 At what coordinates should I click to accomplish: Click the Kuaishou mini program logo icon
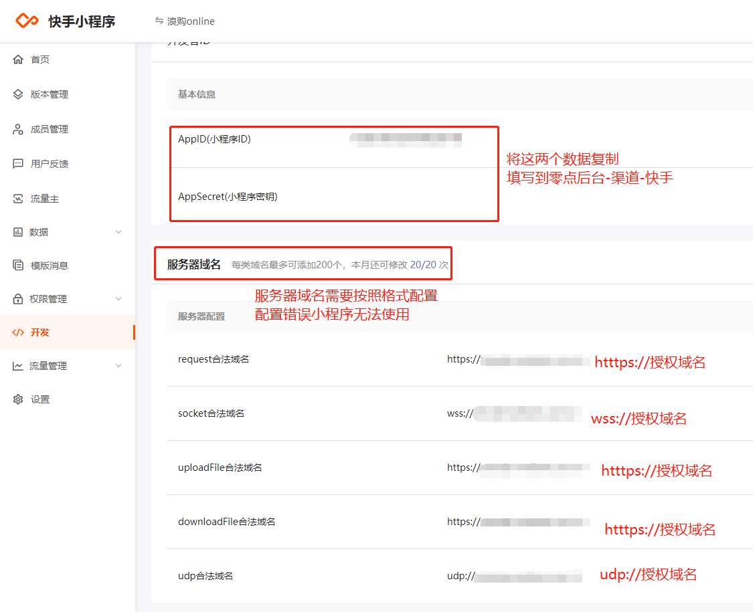(x=27, y=21)
